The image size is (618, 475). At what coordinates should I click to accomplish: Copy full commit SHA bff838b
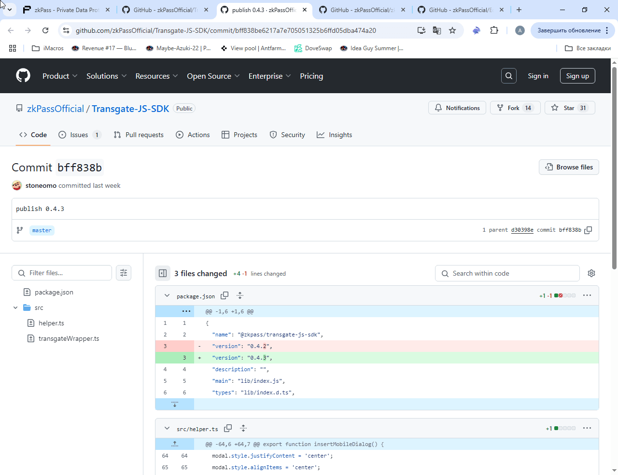point(588,230)
